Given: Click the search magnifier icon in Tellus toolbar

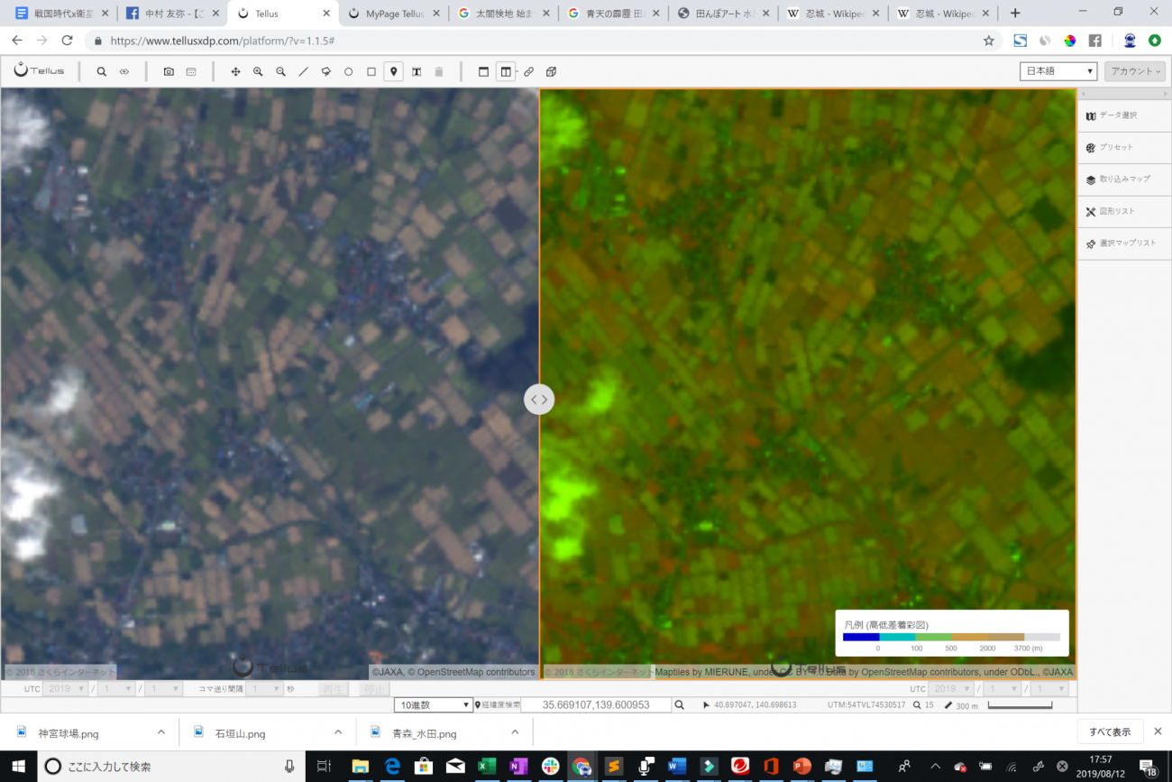Looking at the screenshot, I should coord(102,71).
